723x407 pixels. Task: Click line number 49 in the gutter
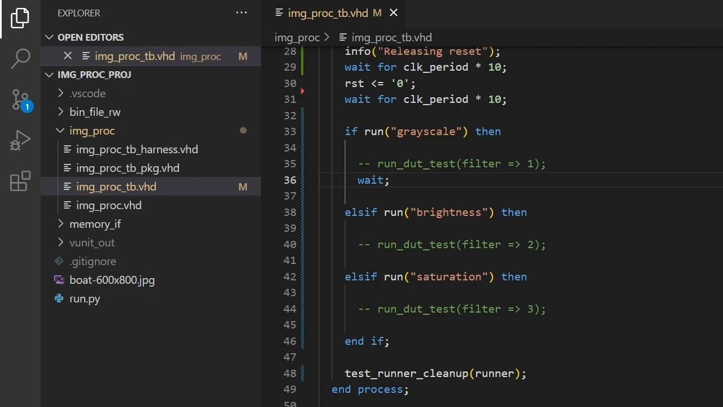(290, 389)
